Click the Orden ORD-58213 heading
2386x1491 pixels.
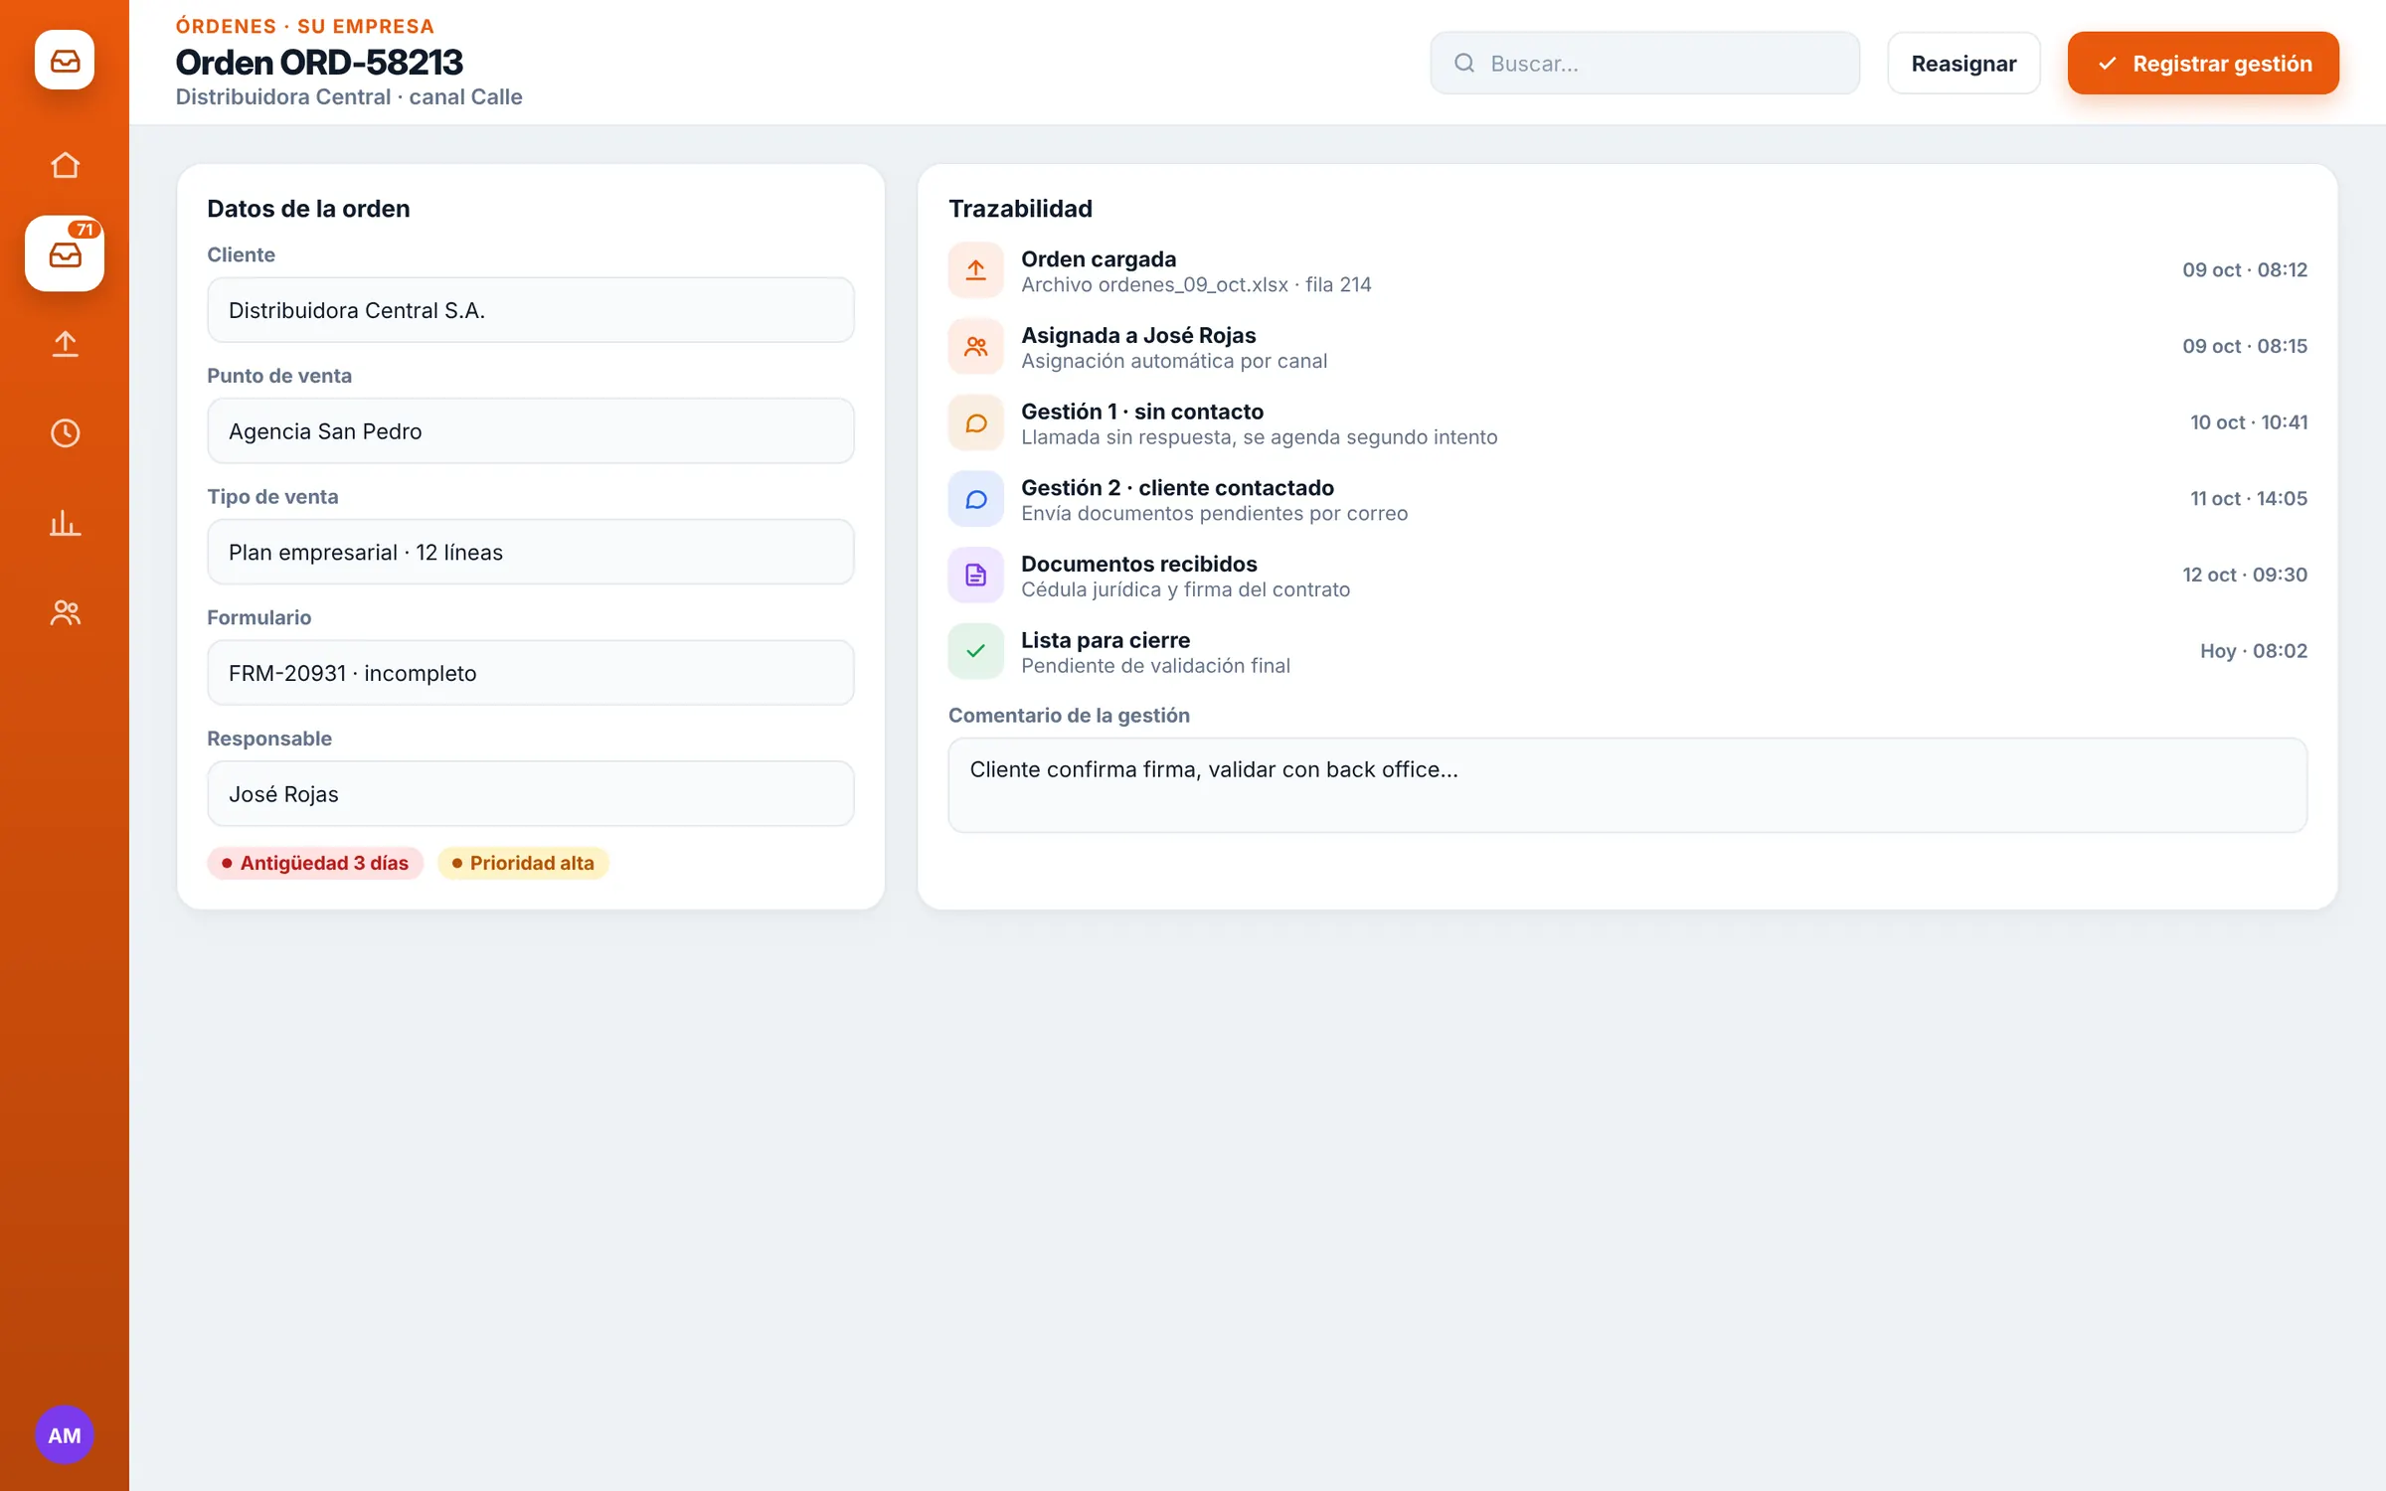pyautogui.click(x=319, y=62)
